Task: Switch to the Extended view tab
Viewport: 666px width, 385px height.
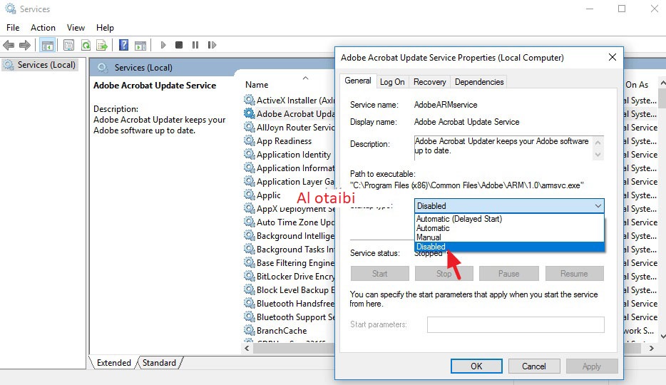Action: click(x=114, y=363)
